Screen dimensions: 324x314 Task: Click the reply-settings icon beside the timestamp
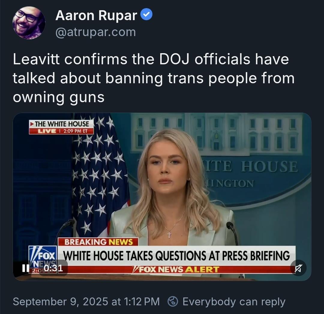[x=173, y=301]
